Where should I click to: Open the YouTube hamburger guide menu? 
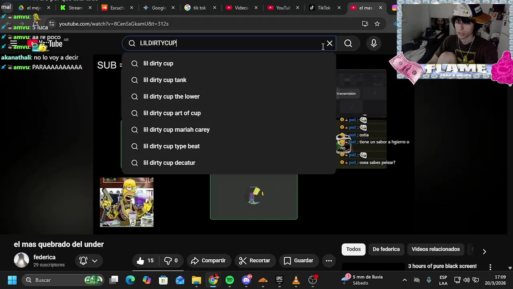[13, 43]
